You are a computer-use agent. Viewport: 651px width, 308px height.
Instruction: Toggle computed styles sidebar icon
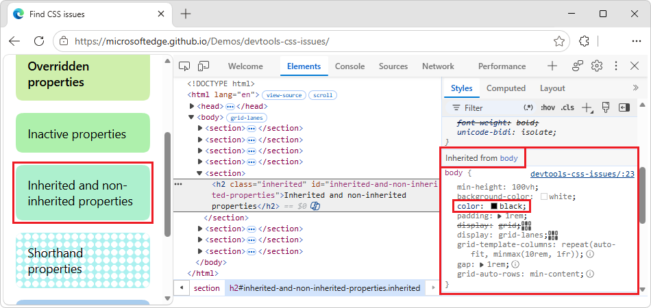[x=624, y=107]
